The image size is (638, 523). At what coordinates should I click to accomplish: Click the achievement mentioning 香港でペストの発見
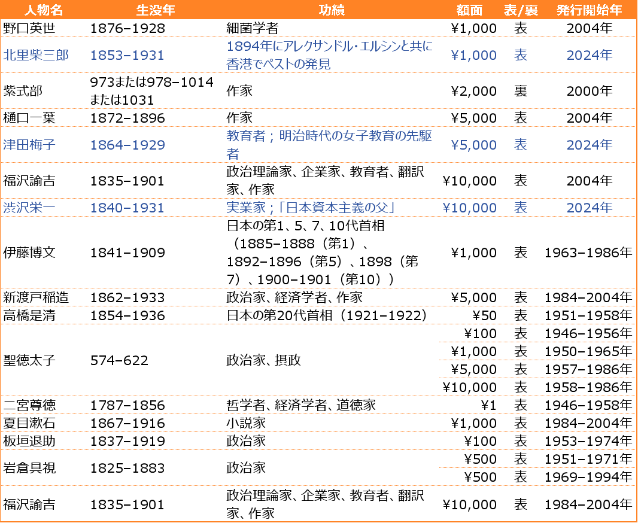[329, 55]
